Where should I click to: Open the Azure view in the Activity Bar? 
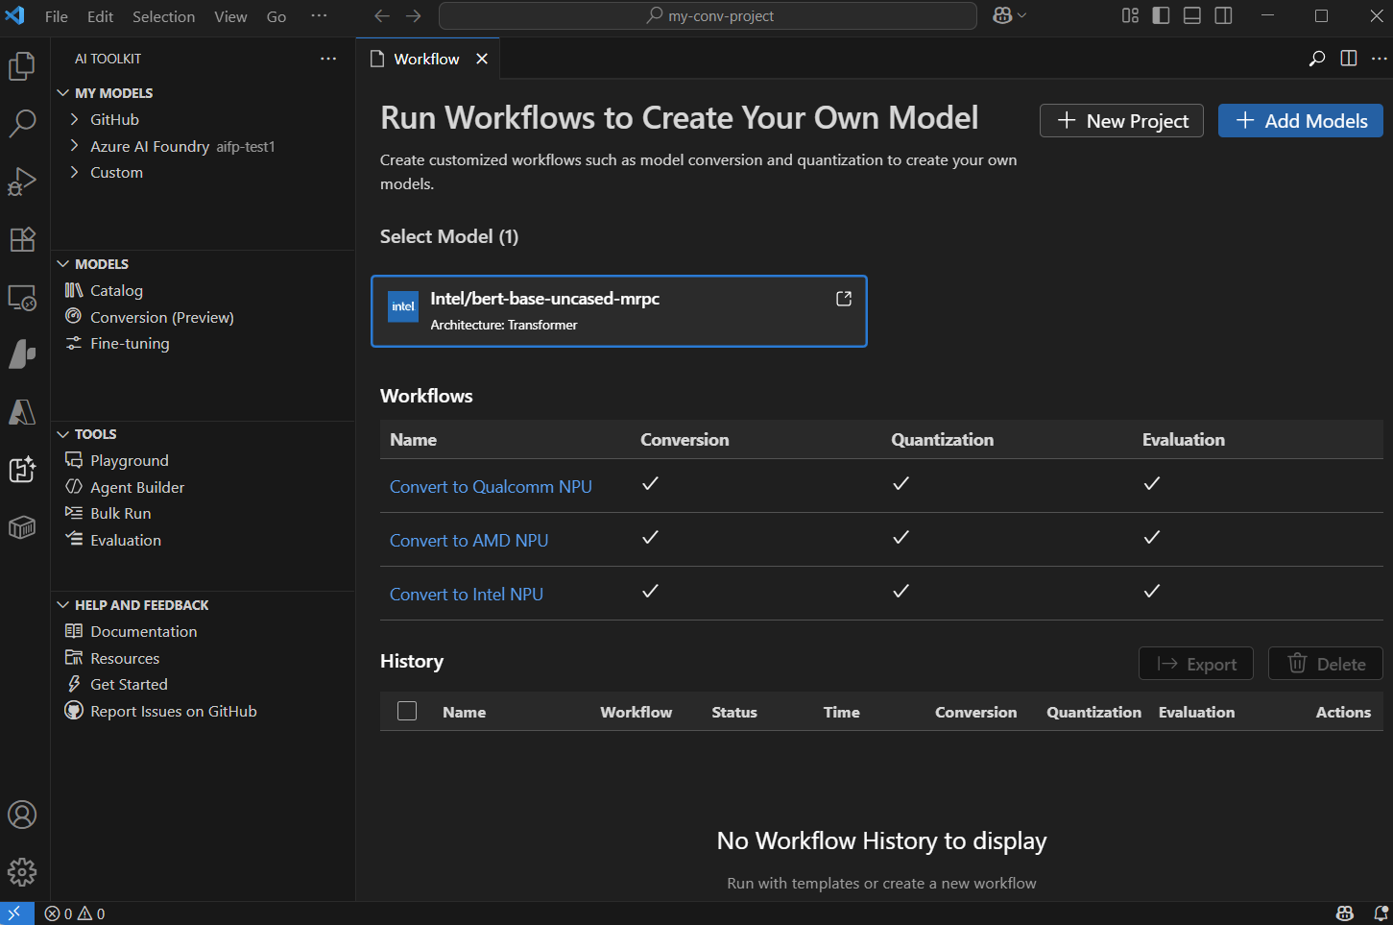point(22,412)
